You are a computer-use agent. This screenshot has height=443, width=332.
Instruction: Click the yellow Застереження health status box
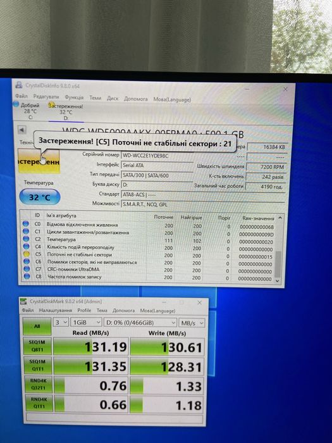(39, 161)
